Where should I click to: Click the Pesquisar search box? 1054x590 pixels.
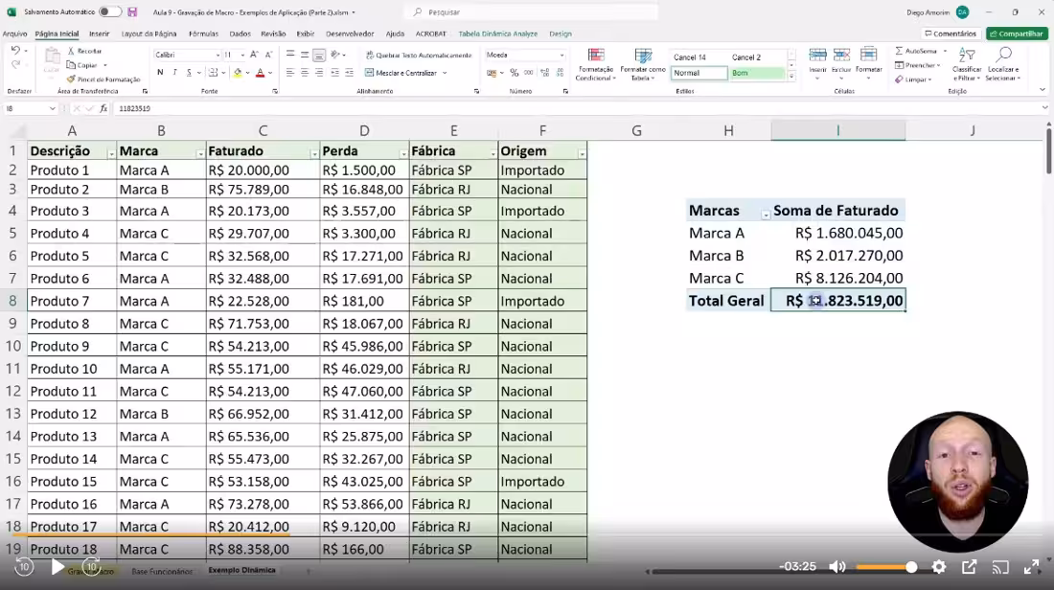tap(531, 12)
